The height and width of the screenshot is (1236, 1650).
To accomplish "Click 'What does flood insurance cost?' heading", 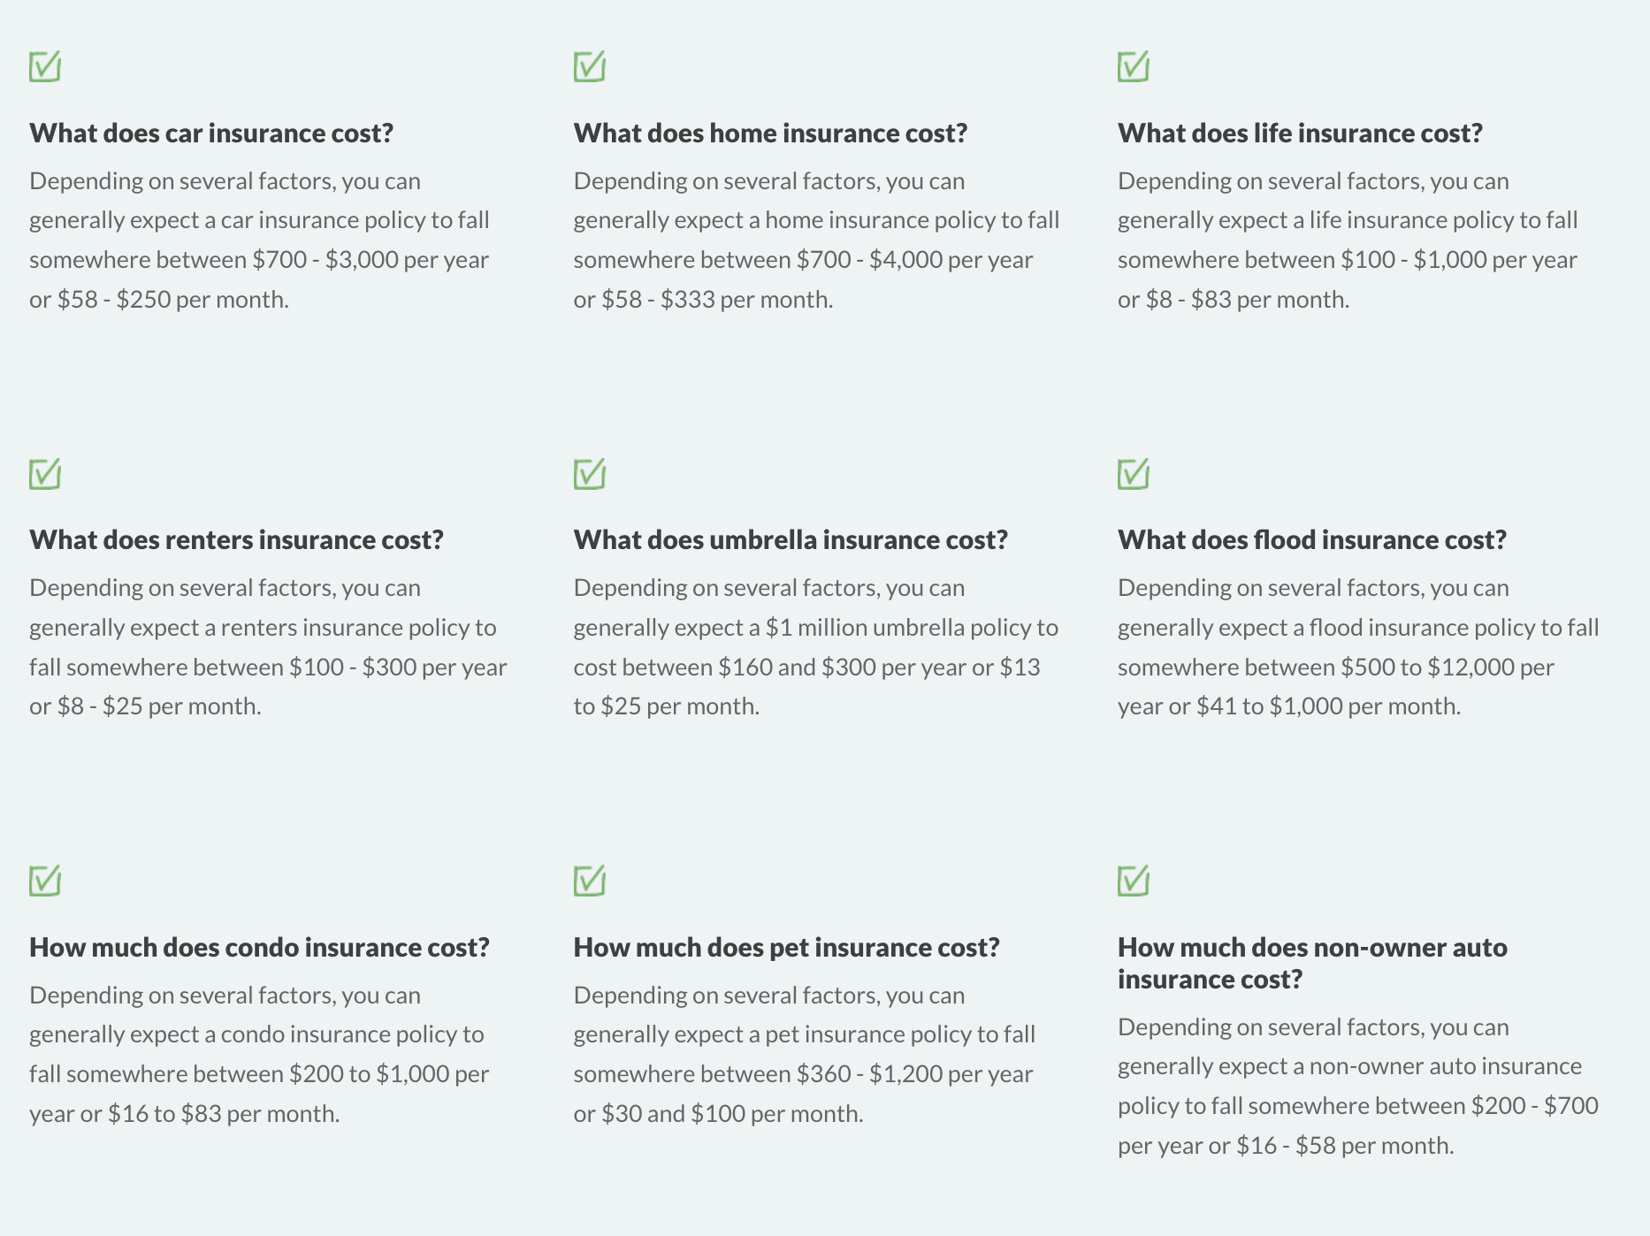I will click(x=1311, y=539).
